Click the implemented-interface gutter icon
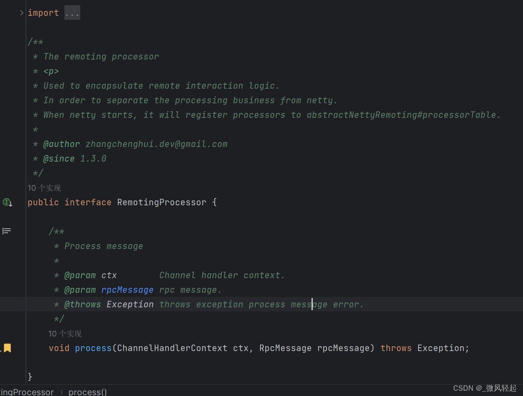This screenshot has width=523, height=396. coord(8,202)
